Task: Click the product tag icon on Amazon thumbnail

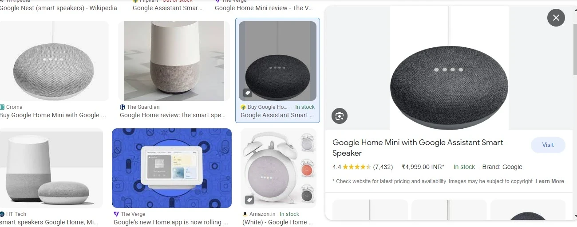Action: coord(249,200)
